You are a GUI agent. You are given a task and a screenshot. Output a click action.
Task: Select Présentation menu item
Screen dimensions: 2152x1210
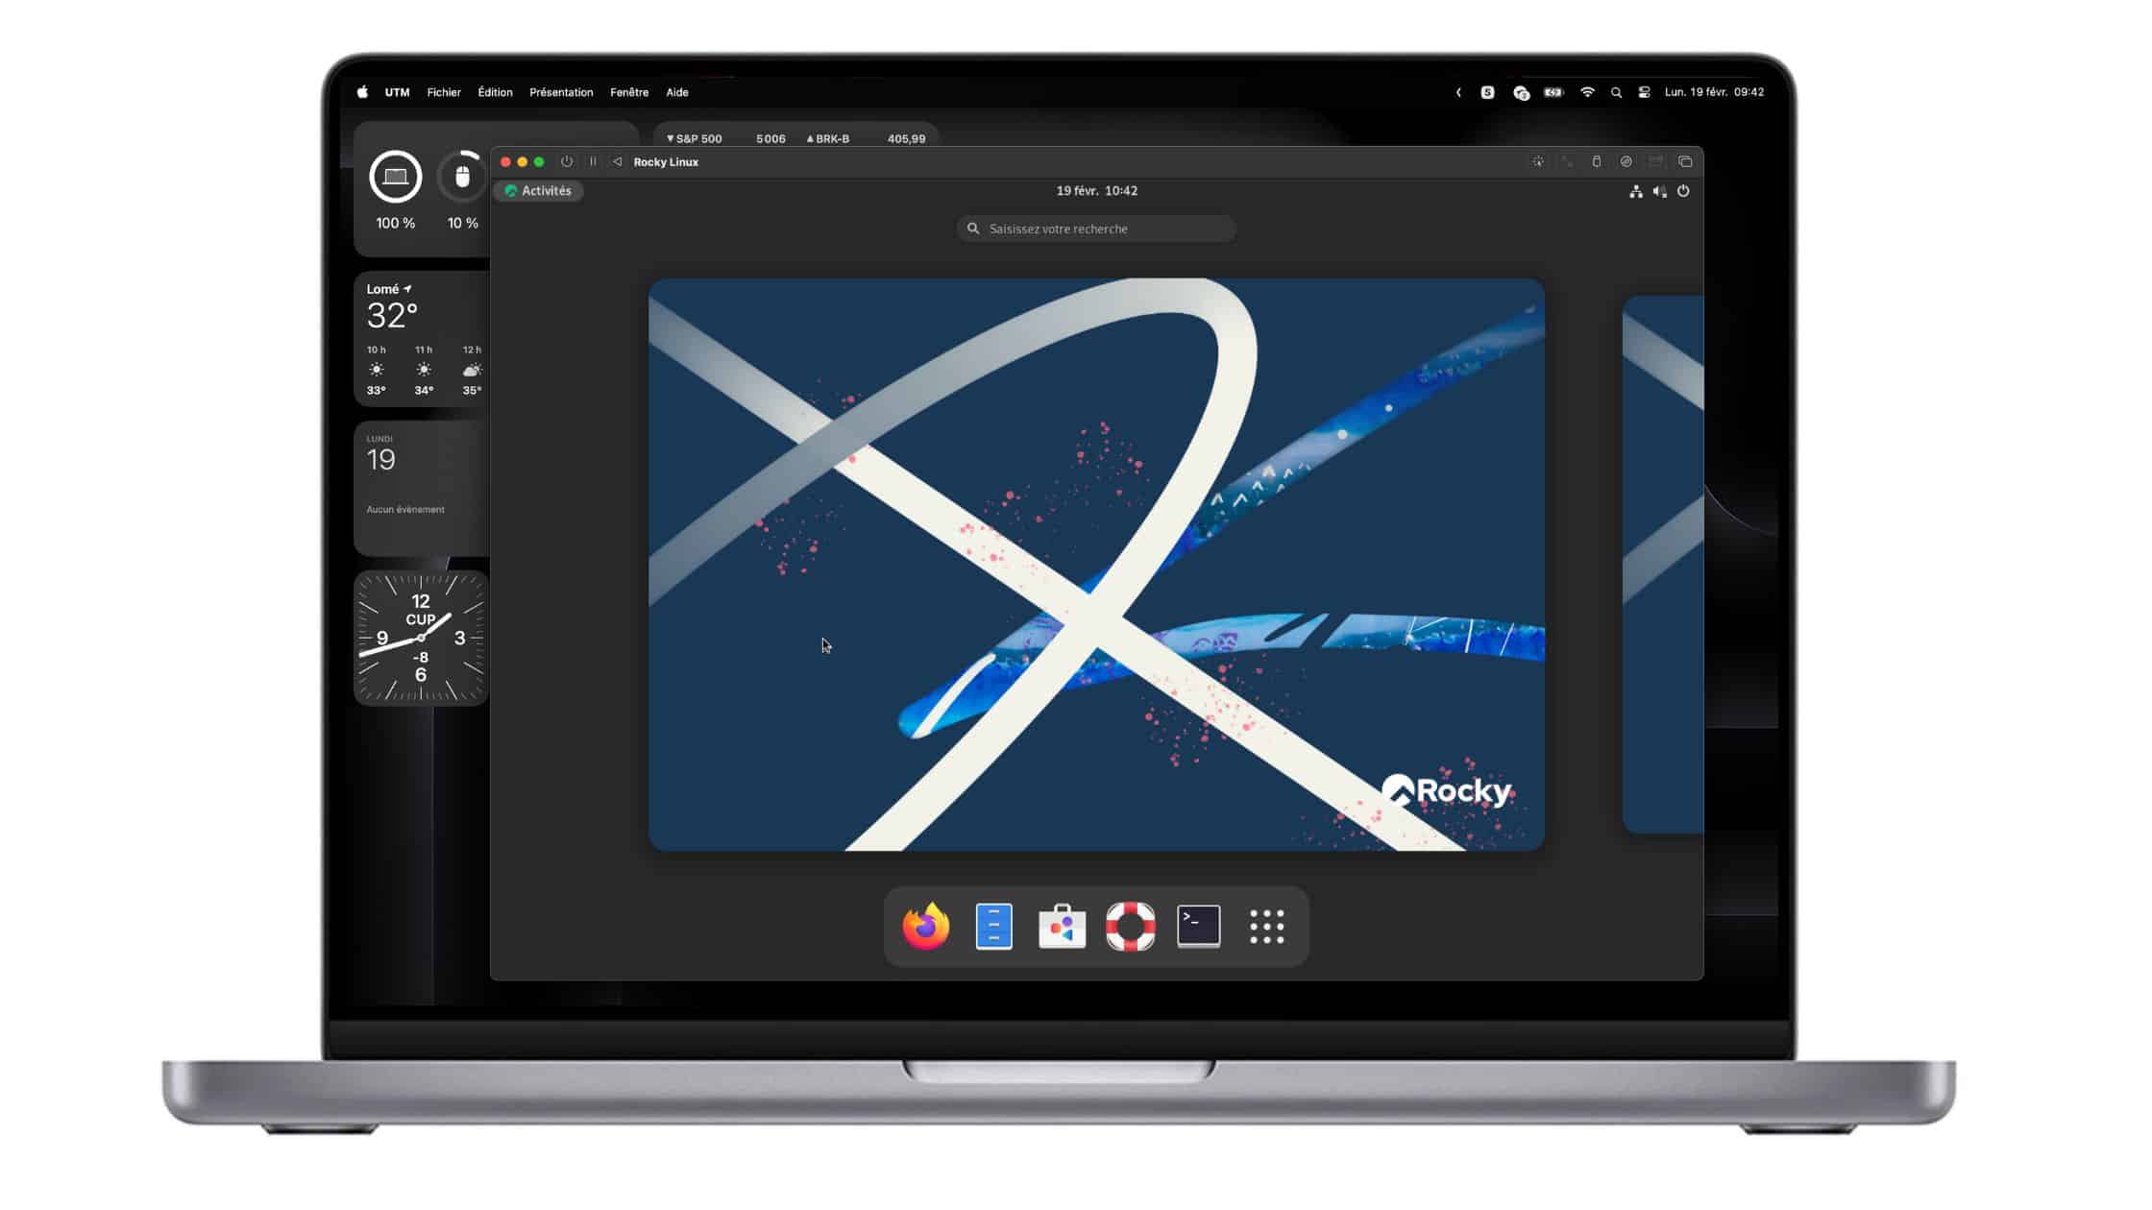tap(560, 91)
